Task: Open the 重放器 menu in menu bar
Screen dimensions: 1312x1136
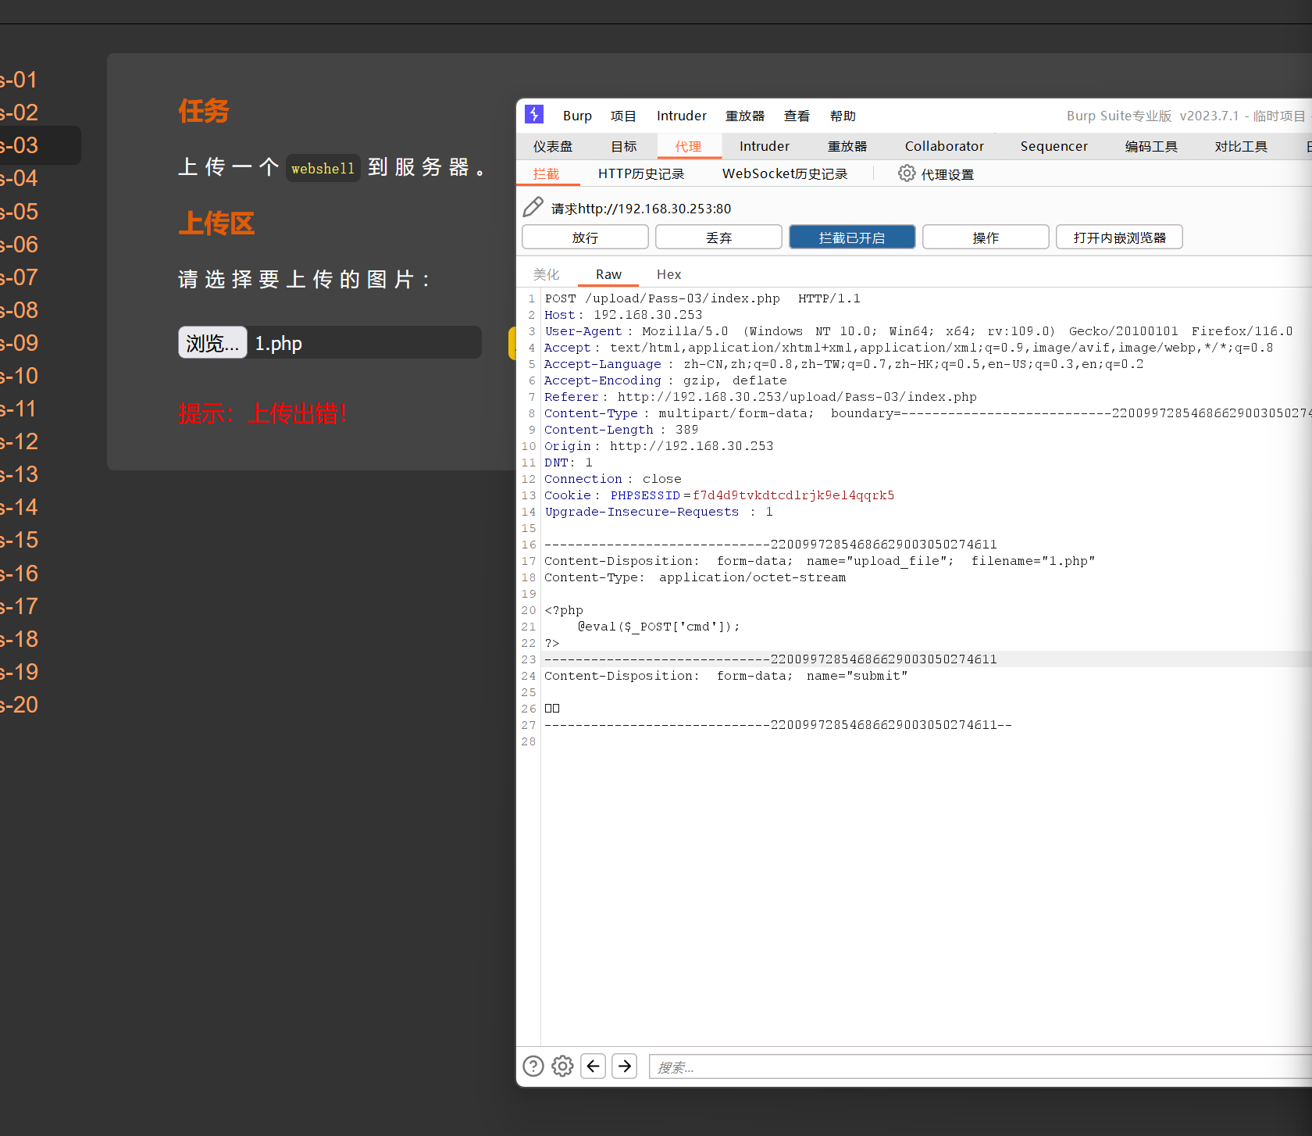Action: pyautogui.click(x=745, y=116)
